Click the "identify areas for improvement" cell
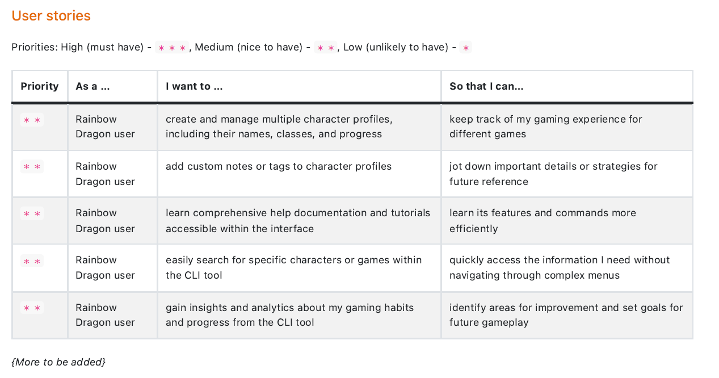This screenshot has width=719, height=378. (566, 315)
